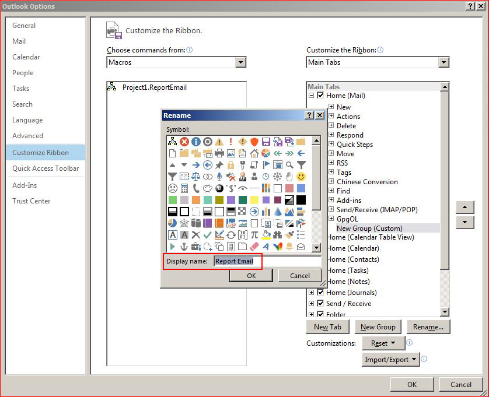Select the green checkmark symbol
This screenshot has width=489, height=397.
pyautogui.click(x=208, y=235)
